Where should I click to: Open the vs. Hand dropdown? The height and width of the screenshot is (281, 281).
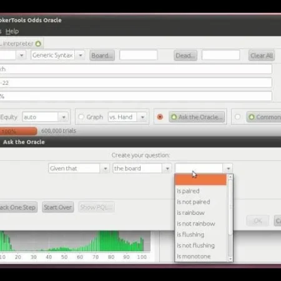pyautogui.click(x=142, y=117)
